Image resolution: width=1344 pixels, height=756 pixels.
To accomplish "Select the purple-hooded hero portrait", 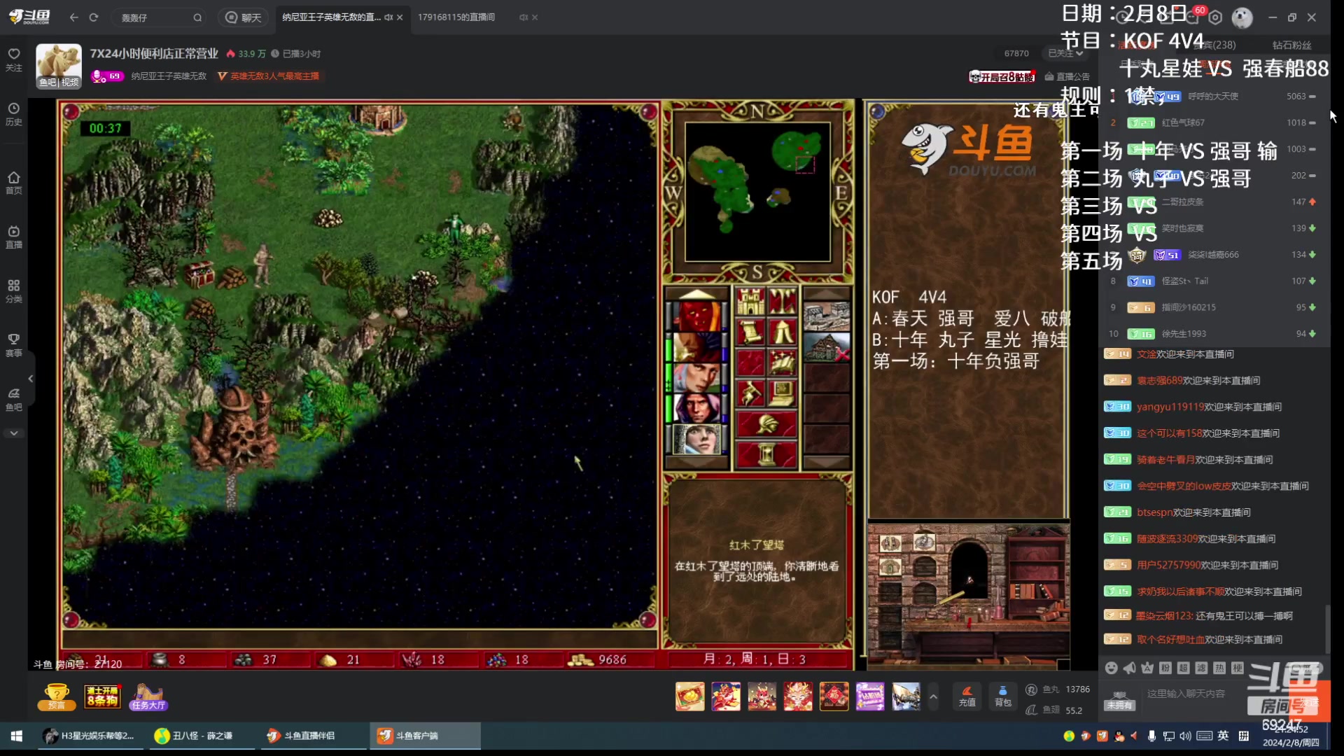I will [x=696, y=408].
